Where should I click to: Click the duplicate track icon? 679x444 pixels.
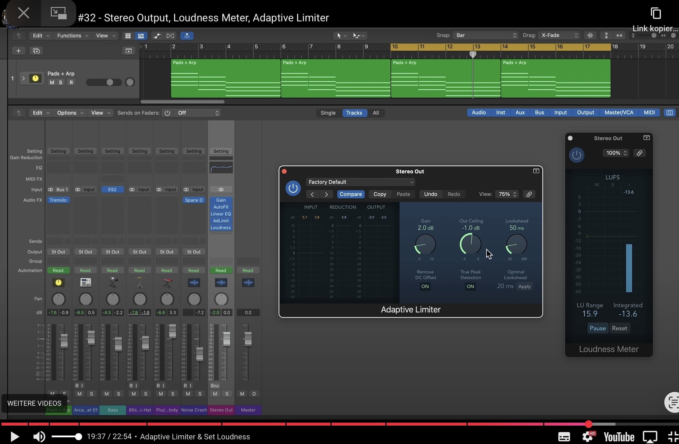pyautogui.click(x=36, y=51)
